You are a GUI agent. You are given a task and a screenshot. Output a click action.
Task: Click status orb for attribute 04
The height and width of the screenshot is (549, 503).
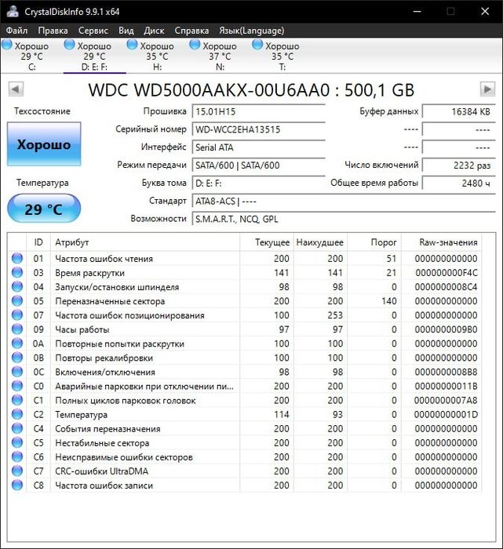[x=17, y=287]
